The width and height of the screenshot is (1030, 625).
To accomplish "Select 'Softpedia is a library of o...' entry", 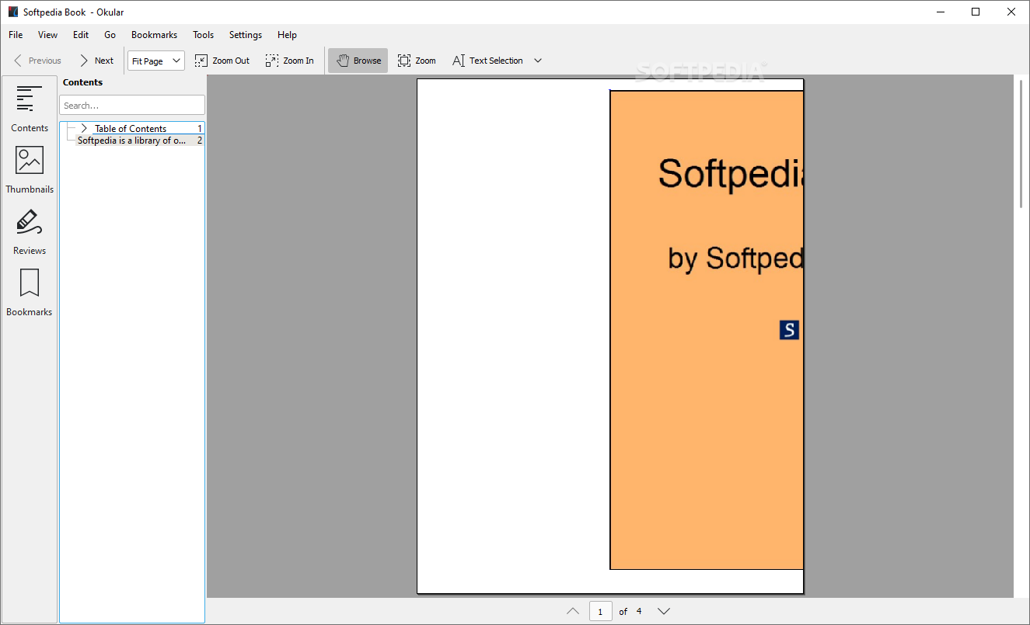I will [x=140, y=141].
